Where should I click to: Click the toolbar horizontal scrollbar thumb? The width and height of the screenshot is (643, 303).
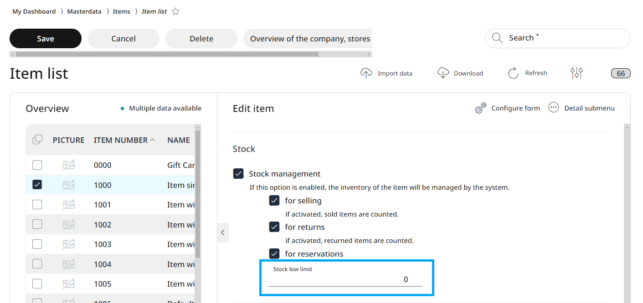pos(167,54)
